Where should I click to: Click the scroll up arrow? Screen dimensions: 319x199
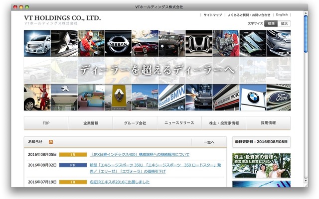pyautogui.click(x=306, y=13)
